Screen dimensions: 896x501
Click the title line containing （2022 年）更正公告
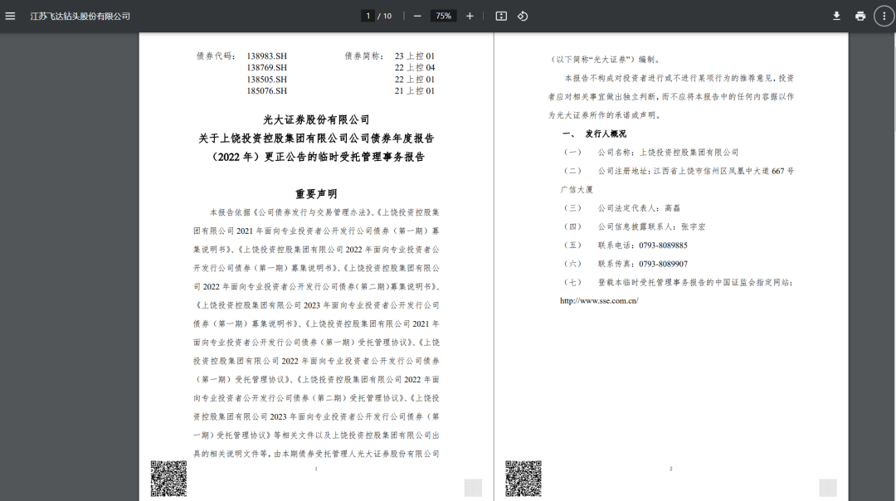[x=317, y=157]
